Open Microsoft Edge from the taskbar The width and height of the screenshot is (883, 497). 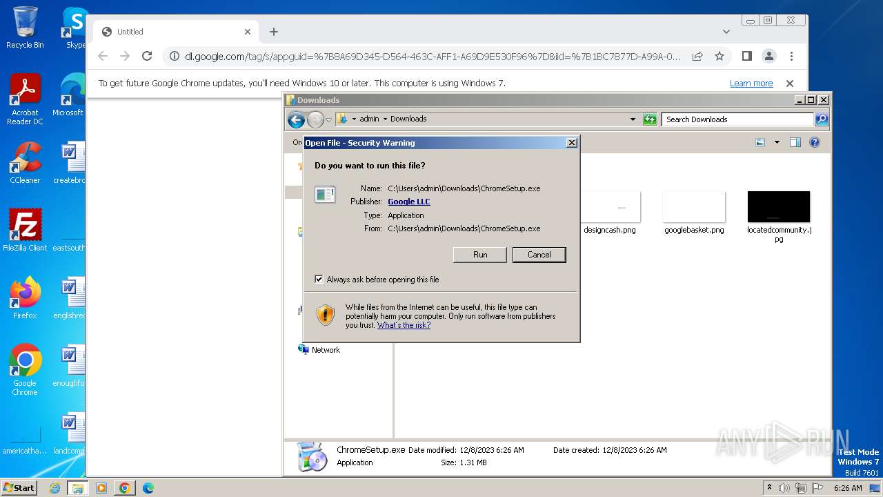pyautogui.click(x=148, y=488)
